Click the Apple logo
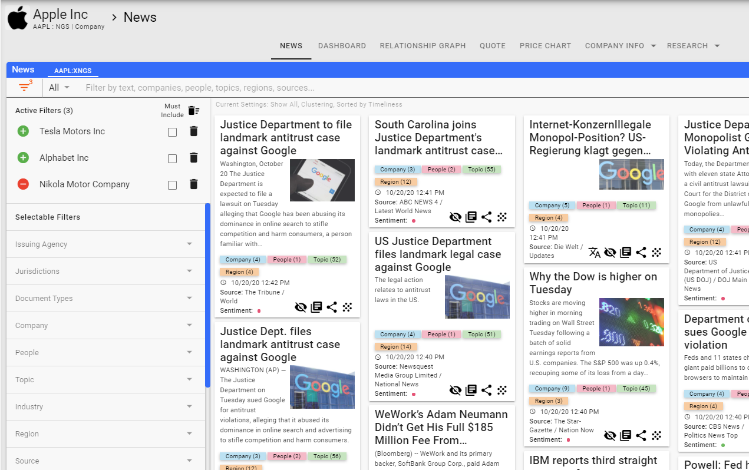 [18, 18]
